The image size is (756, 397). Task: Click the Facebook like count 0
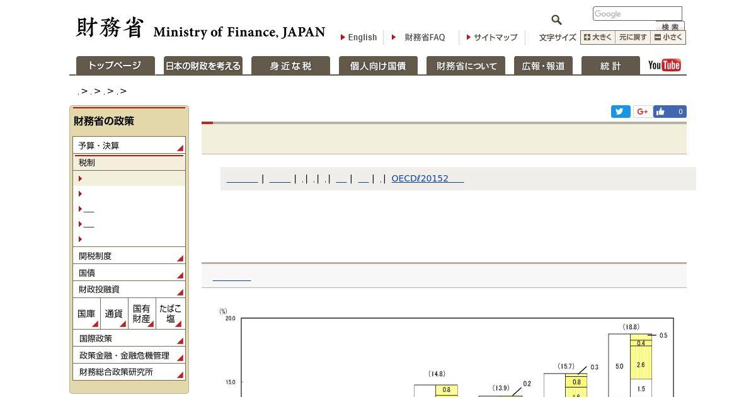[680, 112]
